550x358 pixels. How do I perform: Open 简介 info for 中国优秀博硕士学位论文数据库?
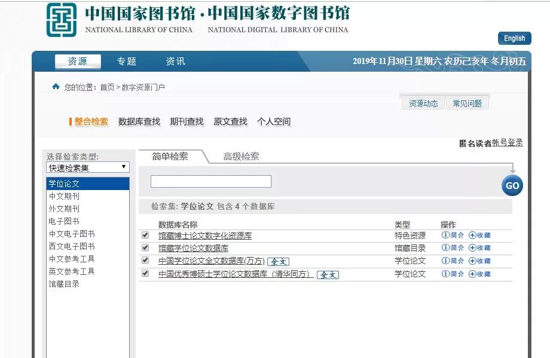click(x=453, y=274)
